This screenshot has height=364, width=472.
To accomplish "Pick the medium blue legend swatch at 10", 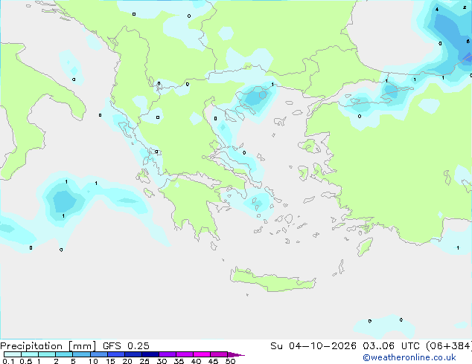I will tap(98, 354).
